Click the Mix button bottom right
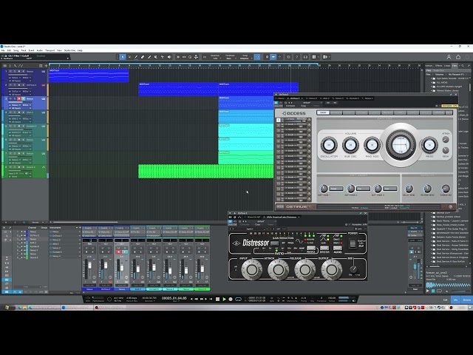The image size is (473, 355). (x=456, y=300)
